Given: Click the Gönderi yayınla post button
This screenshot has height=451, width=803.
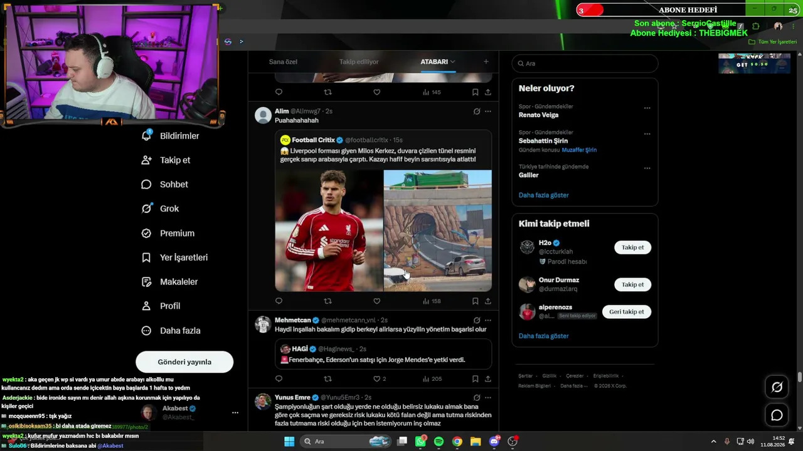Looking at the screenshot, I should pos(184,362).
